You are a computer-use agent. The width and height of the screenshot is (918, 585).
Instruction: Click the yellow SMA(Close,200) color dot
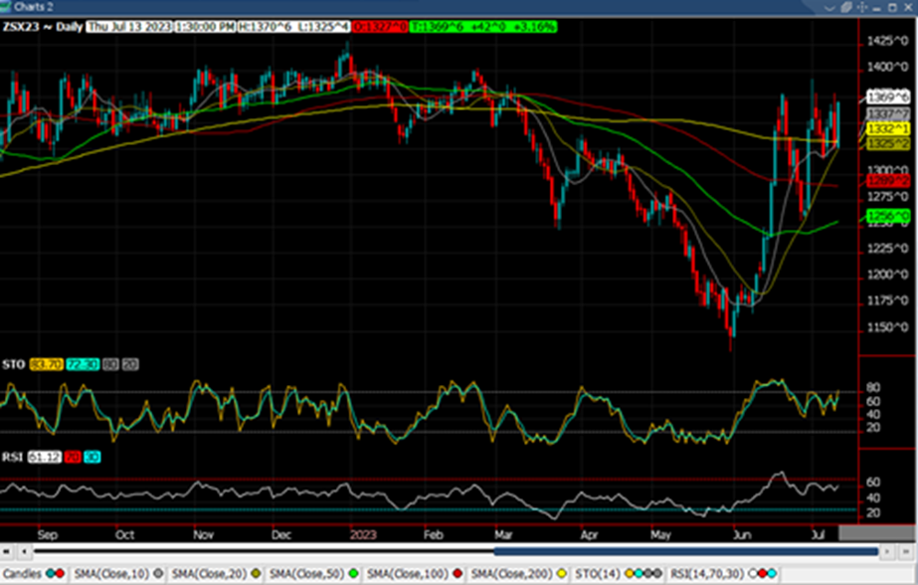[x=560, y=574]
